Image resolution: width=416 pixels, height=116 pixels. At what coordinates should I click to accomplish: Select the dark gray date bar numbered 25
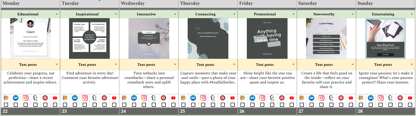(x=208, y=111)
